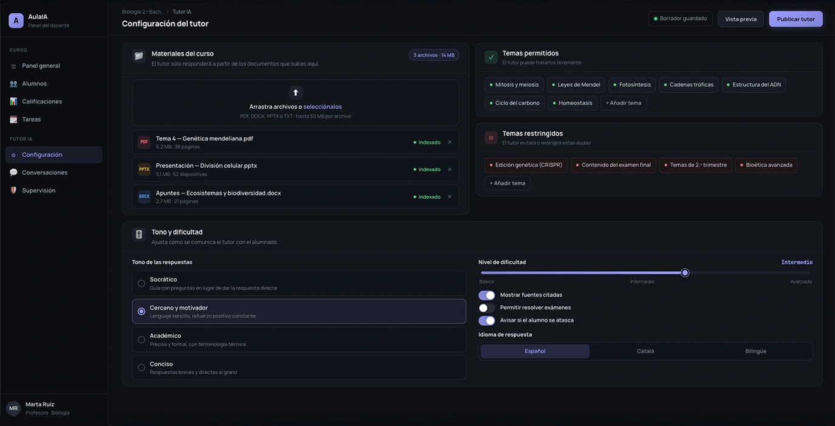Select Español response language
The image size is (835, 426).
(x=535, y=351)
